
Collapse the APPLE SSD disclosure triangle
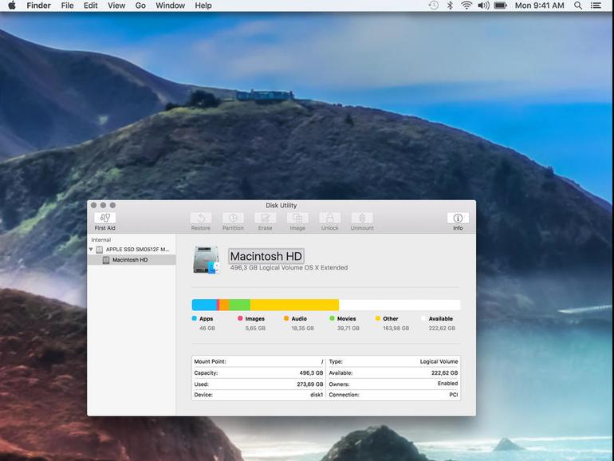[91, 249]
